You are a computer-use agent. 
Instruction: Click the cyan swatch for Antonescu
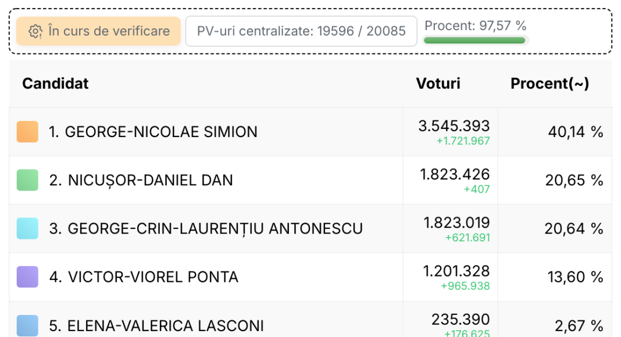point(27,228)
